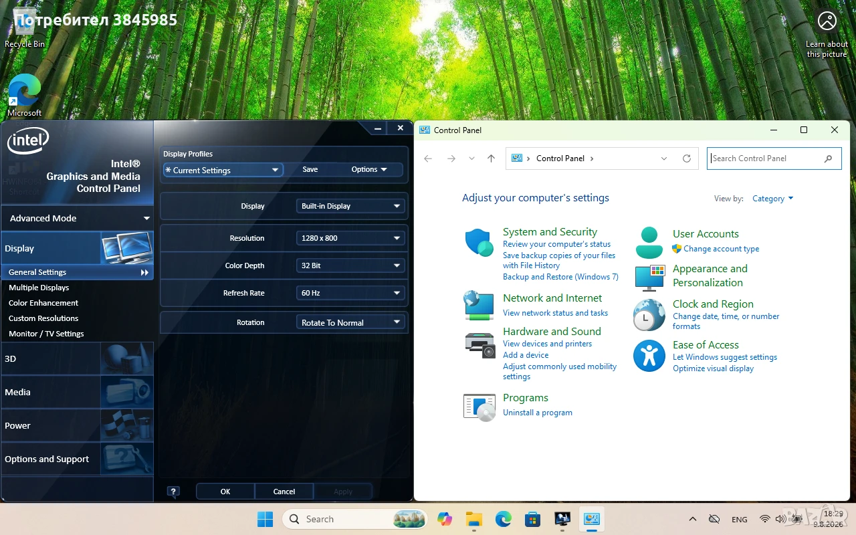This screenshot has width=856, height=535.
Task: Open Change account type link
Action: [x=722, y=249]
